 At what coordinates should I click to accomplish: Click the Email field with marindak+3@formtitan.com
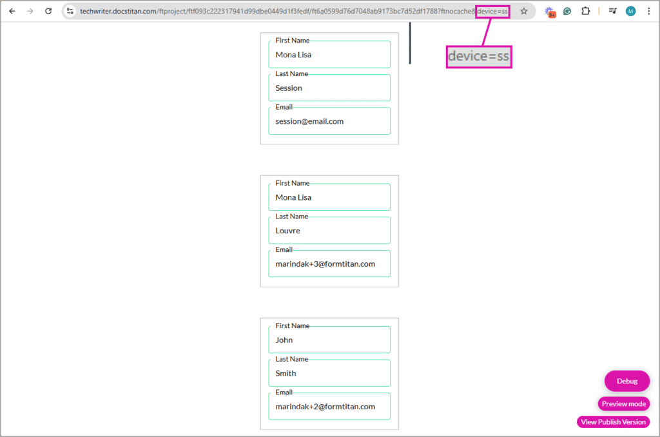pyautogui.click(x=329, y=264)
